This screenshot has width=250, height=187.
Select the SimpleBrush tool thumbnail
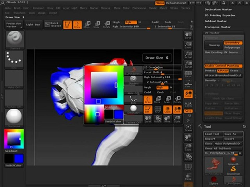[x=233, y=169]
